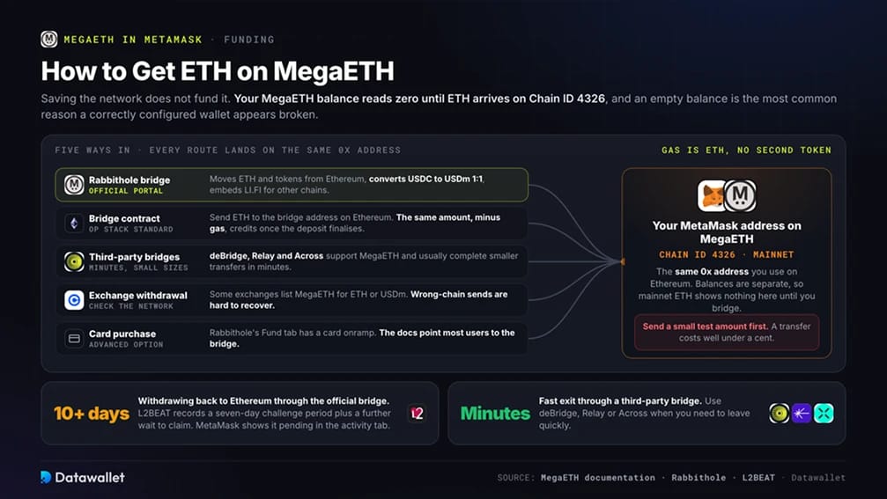Viewport: 887px width, 499px height.
Task: Click the teal Across bridge icon
Action: (x=824, y=413)
